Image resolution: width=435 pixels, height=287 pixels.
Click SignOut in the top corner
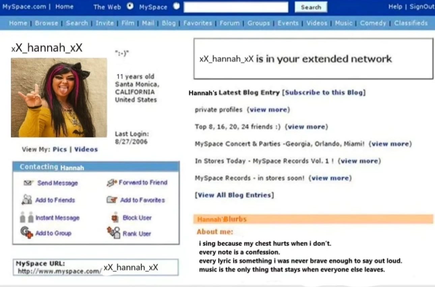pos(422,6)
